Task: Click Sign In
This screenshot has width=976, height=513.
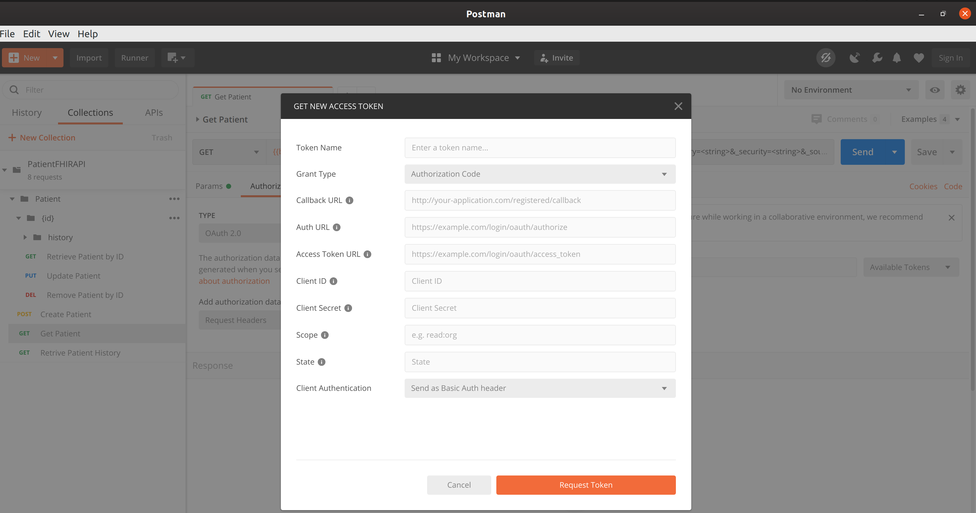Action: (950, 58)
